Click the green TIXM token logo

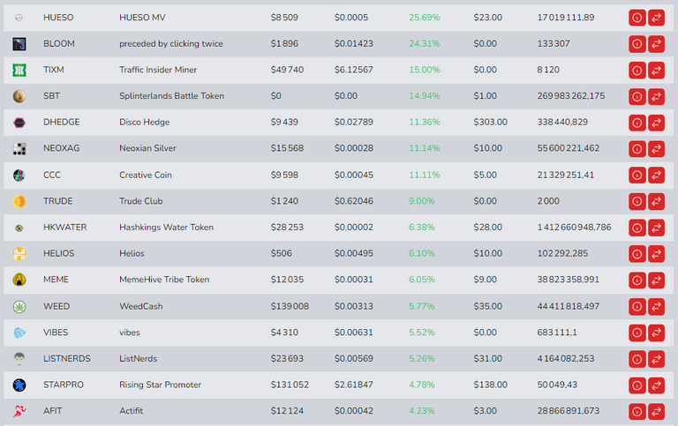(19, 70)
